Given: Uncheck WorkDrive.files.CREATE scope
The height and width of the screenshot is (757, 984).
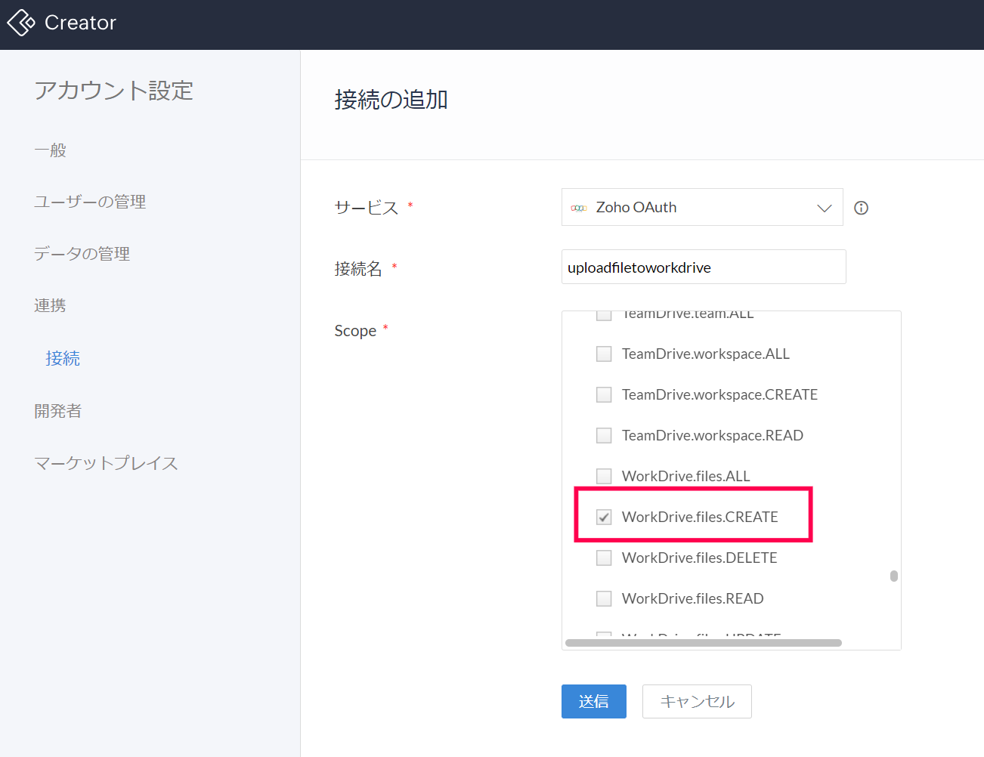Looking at the screenshot, I should point(604,518).
